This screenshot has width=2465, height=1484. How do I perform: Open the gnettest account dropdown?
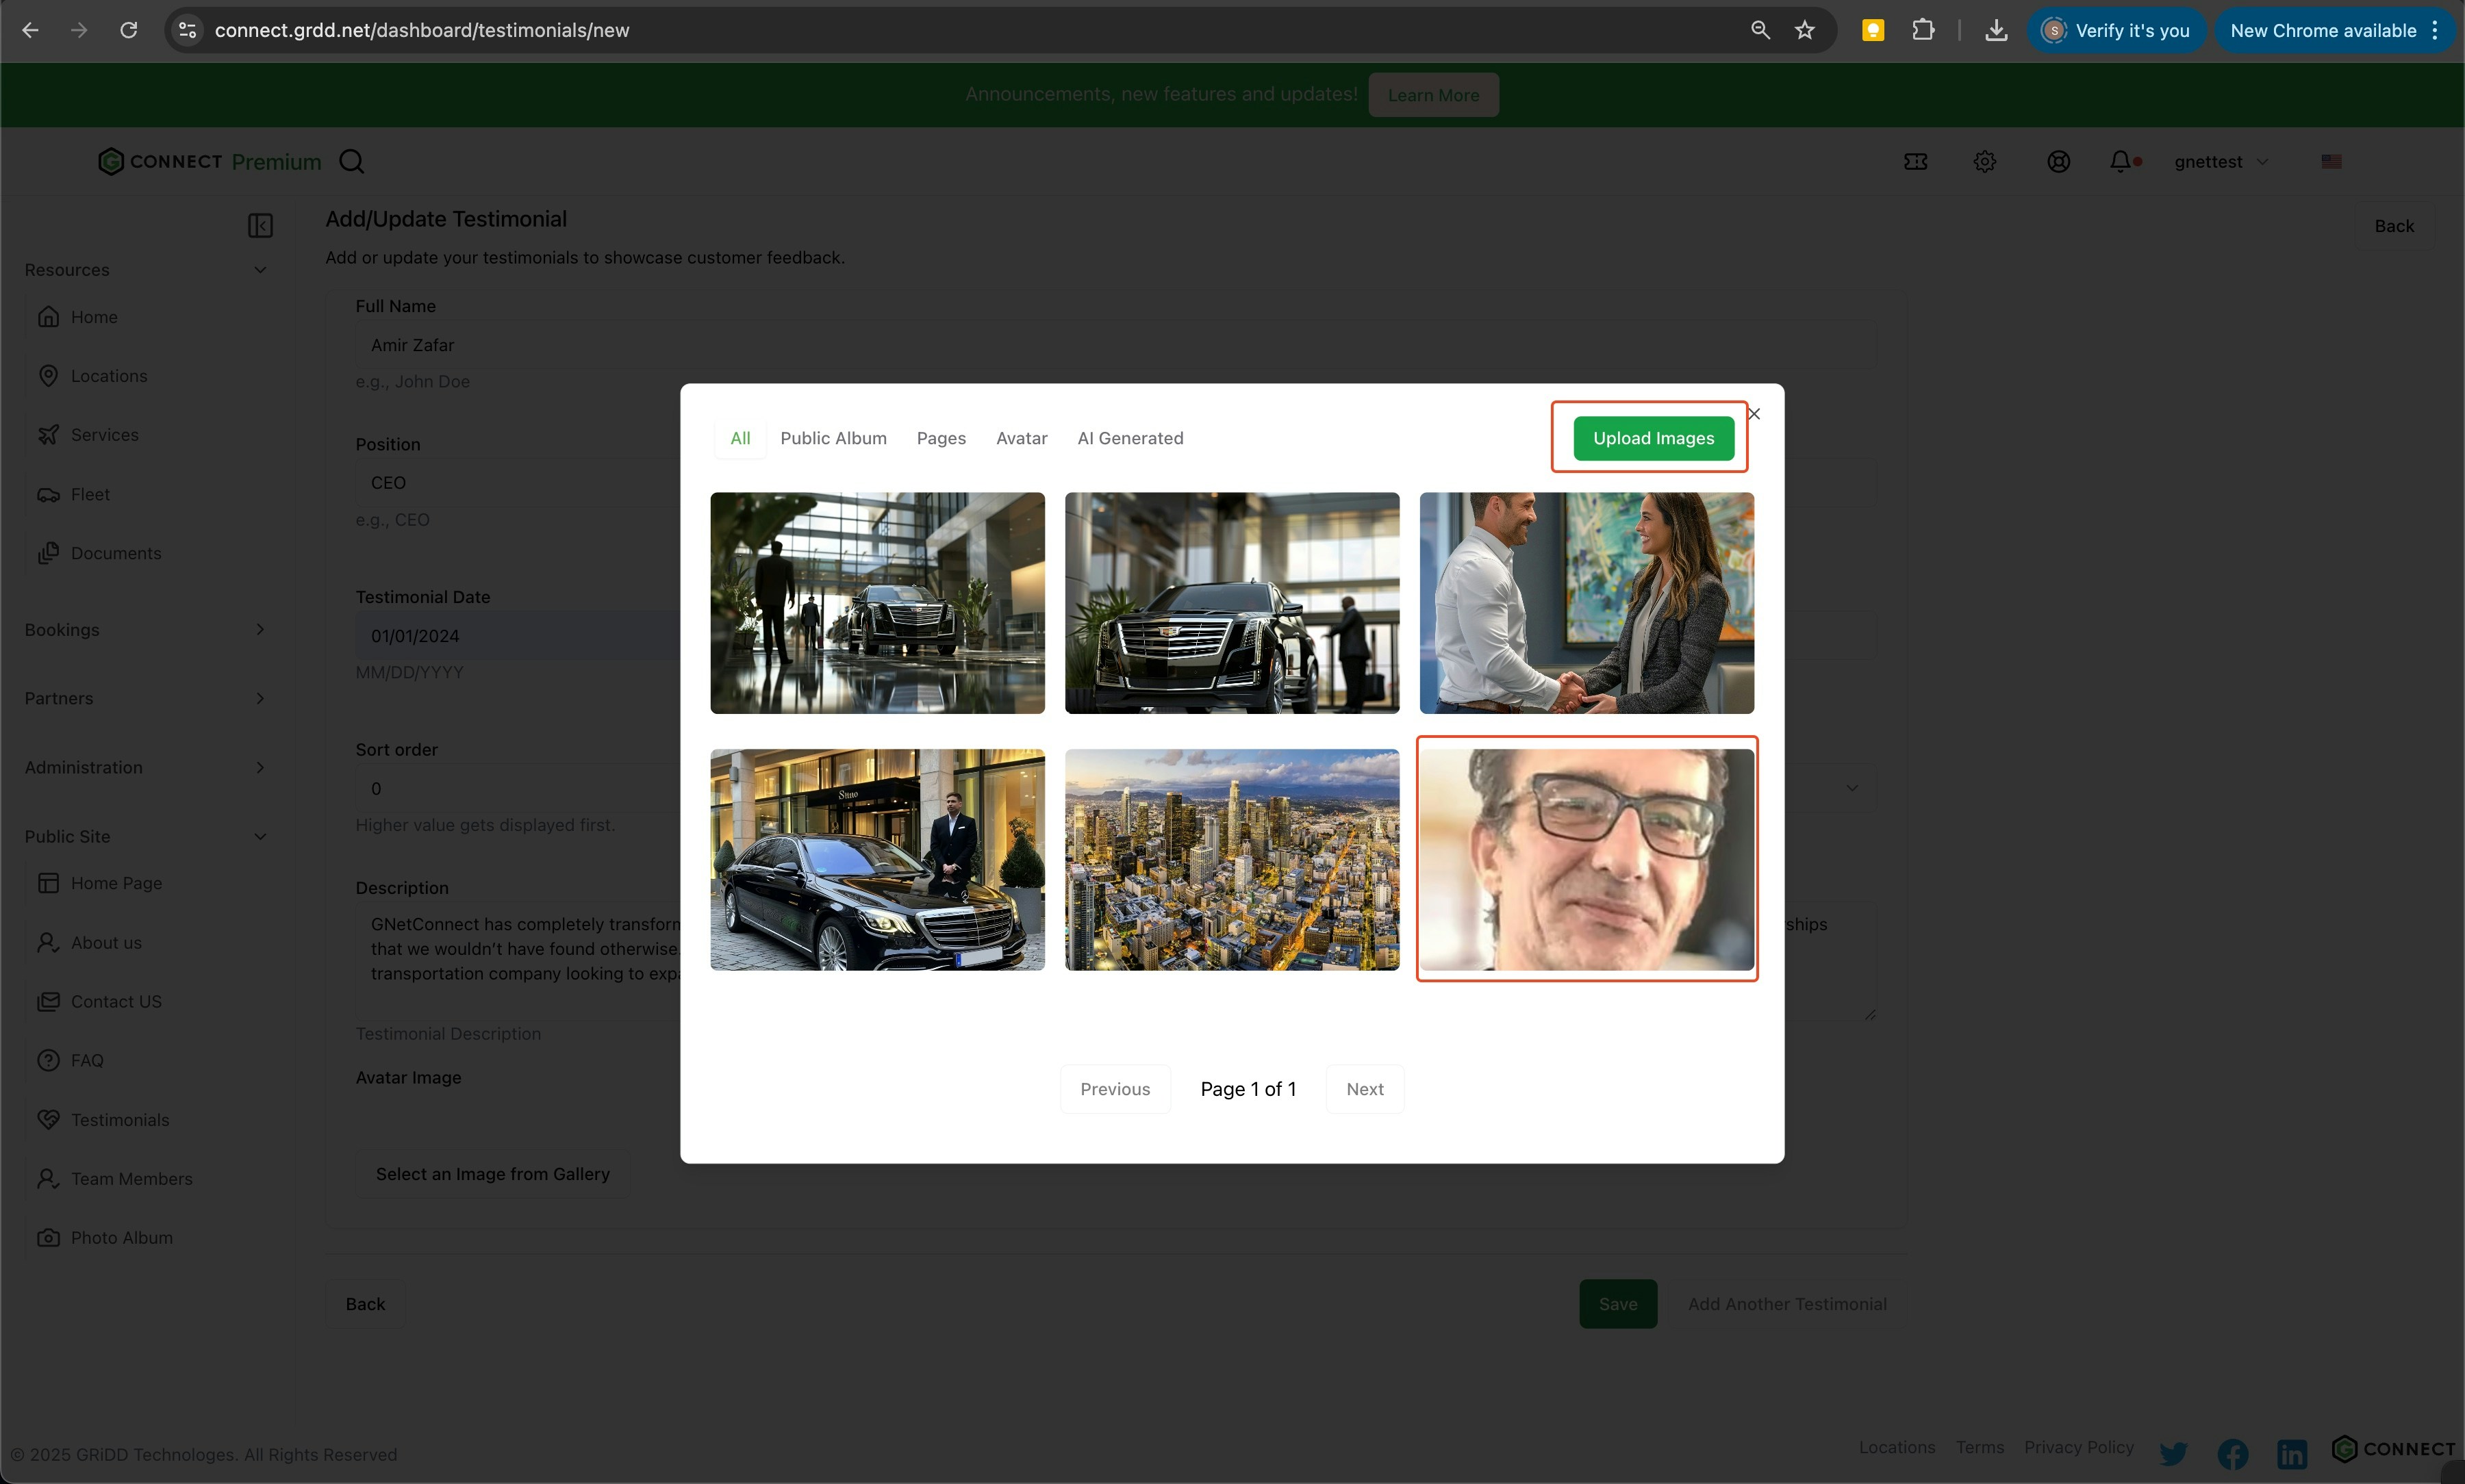pyautogui.click(x=2220, y=161)
